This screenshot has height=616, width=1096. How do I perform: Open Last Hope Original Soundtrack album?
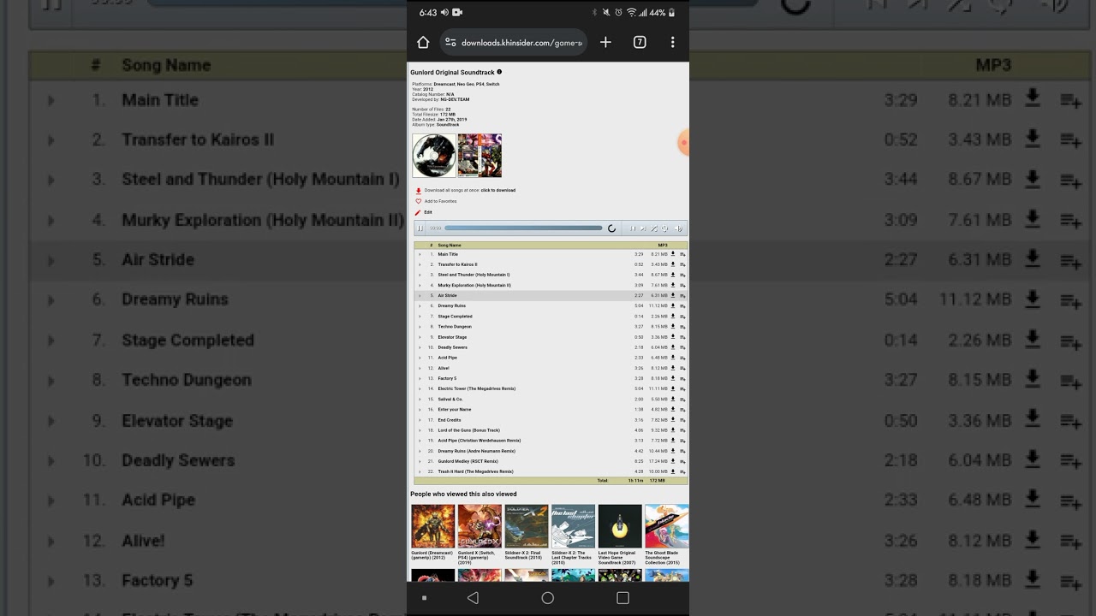(x=620, y=526)
